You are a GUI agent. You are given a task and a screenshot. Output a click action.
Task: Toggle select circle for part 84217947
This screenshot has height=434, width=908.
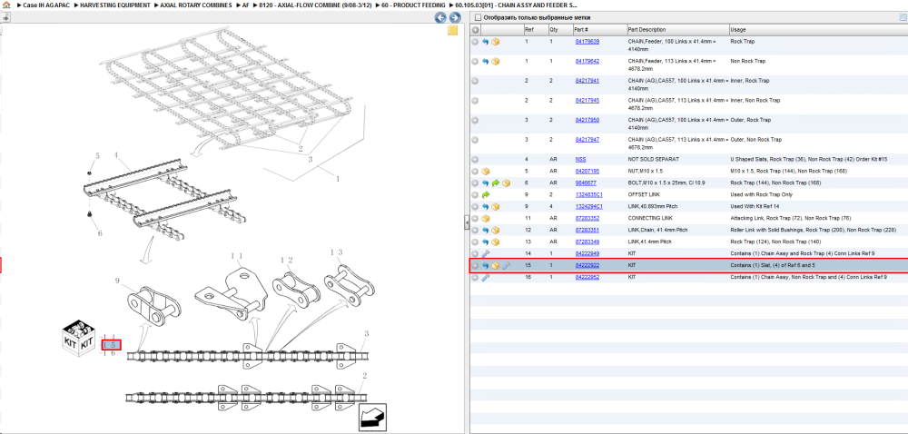(476, 140)
